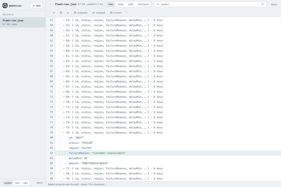The image size is (281, 187).
Task: Collapse item 76 in the tree
Action: 64,133
